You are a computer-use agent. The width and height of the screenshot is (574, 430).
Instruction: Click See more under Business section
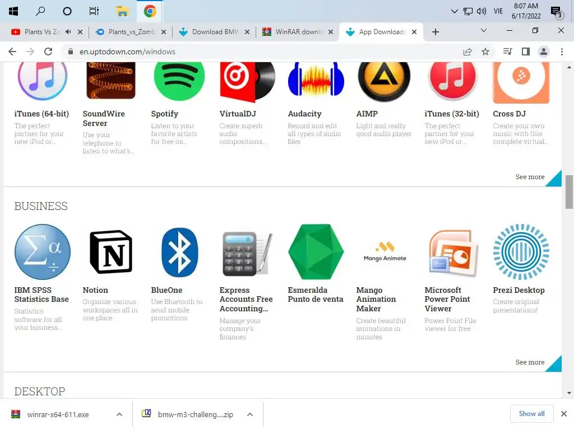pos(530,362)
